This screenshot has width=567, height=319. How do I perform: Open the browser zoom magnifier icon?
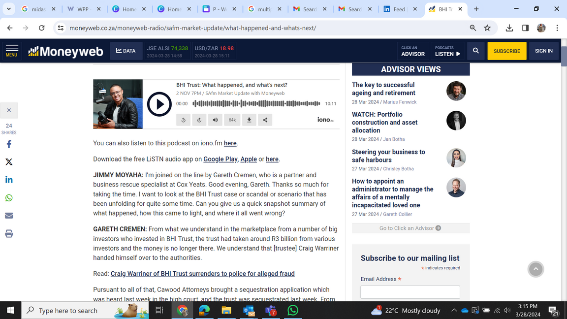point(472,28)
